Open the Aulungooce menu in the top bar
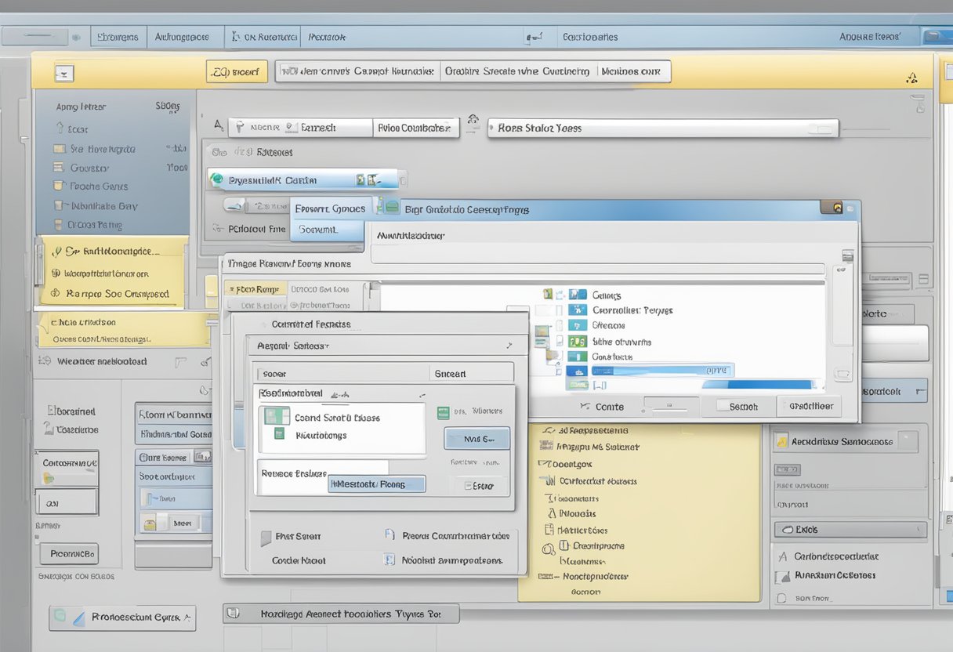Image resolution: width=953 pixels, height=652 pixels. tap(182, 37)
